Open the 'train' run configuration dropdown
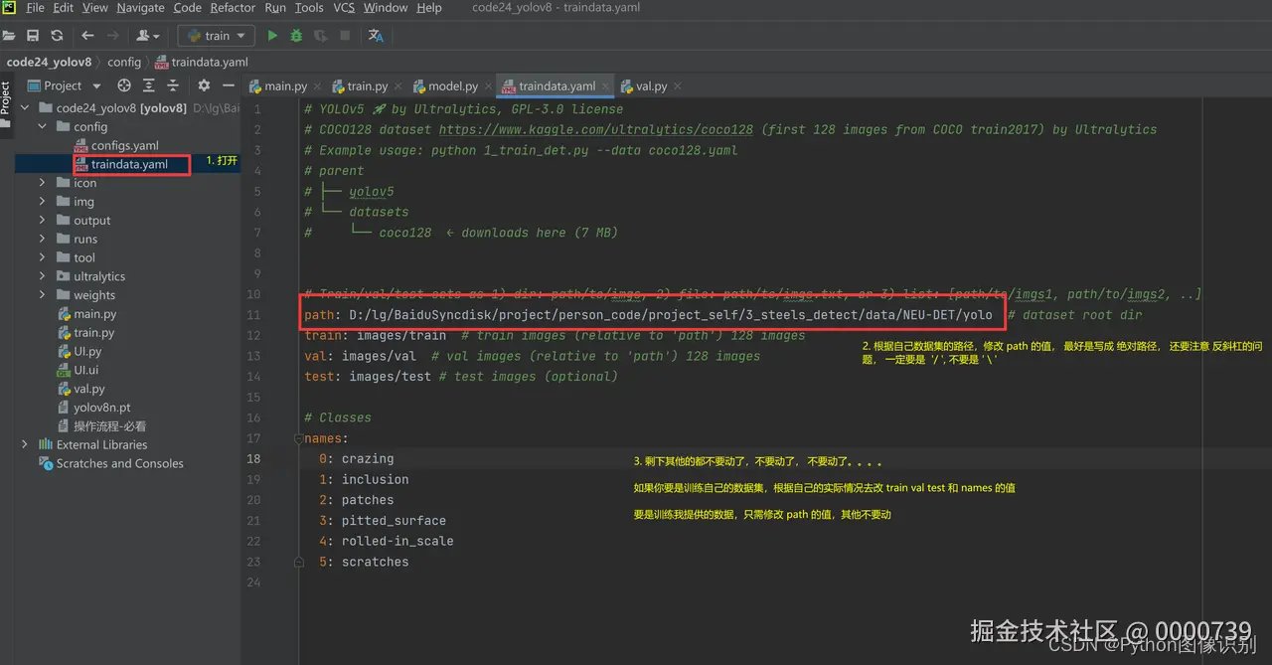The image size is (1272, 665). pos(217,36)
